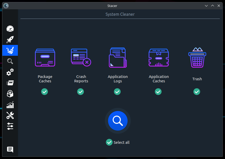Maximize the Stacer window

(213, 6)
